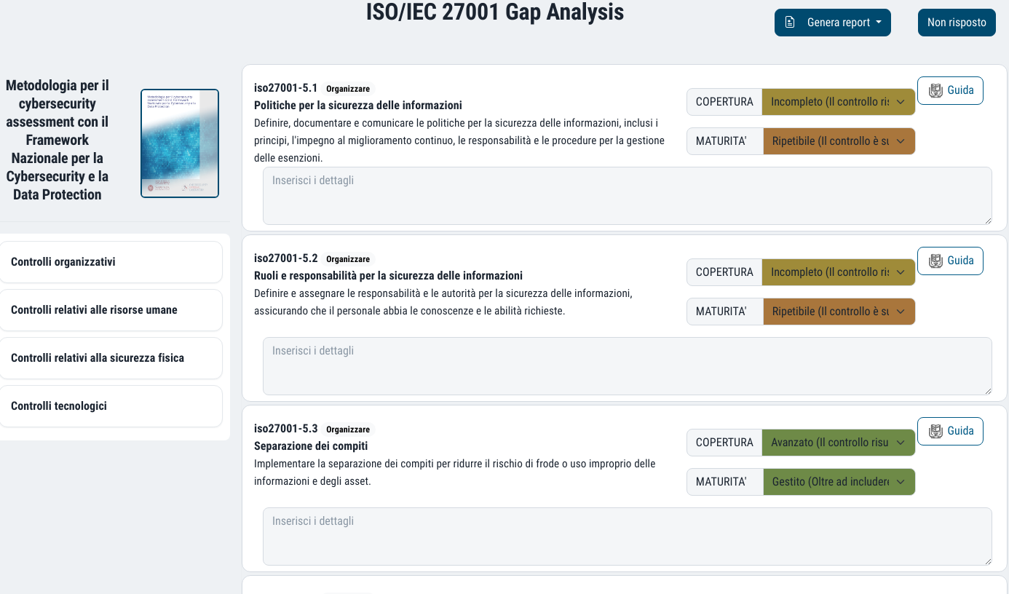Image resolution: width=1009 pixels, height=594 pixels.
Task: Click the title Ruoli e responsabilità per la sicurezza
Action: point(388,276)
